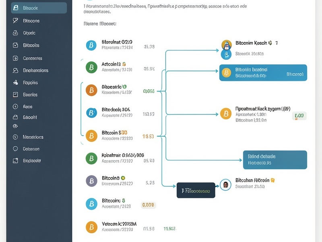Viewport: 322px width, 242px height.
Task: Click the blue coin icon beside Sterolnat
Action: pyautogui.click(x=91, y=45)
